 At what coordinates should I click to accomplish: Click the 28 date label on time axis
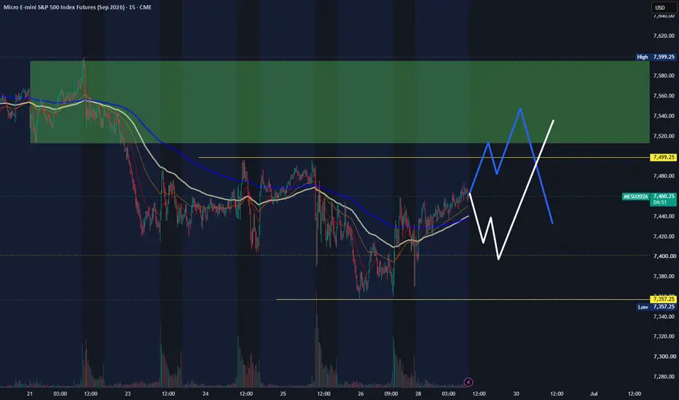click(418, 393)
